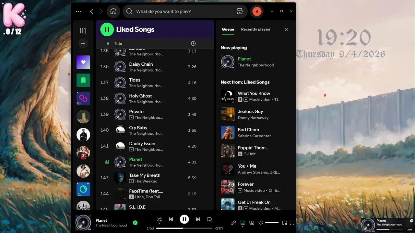
Task: Sort by duration clock column icon
Action: click(x=193, y=43)
